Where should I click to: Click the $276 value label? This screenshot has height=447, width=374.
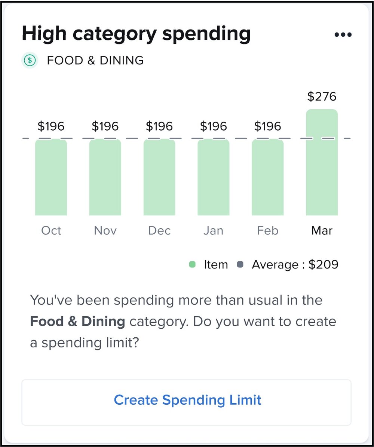322,96
